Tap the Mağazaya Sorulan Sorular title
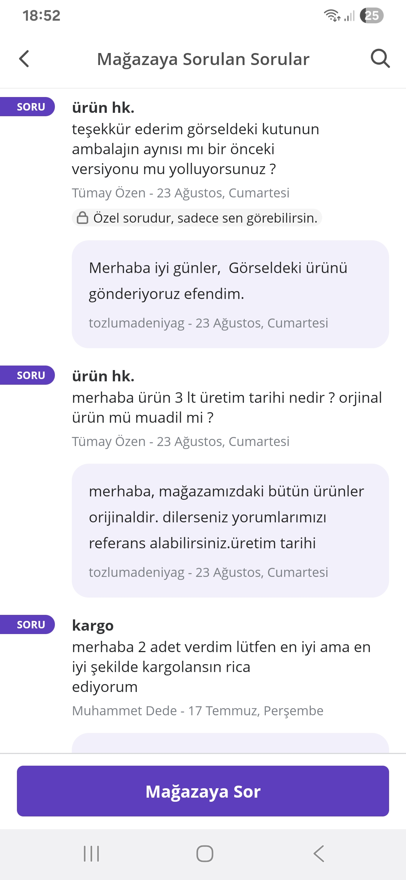This screenshot has height=880, width=406. pos(203,59)
